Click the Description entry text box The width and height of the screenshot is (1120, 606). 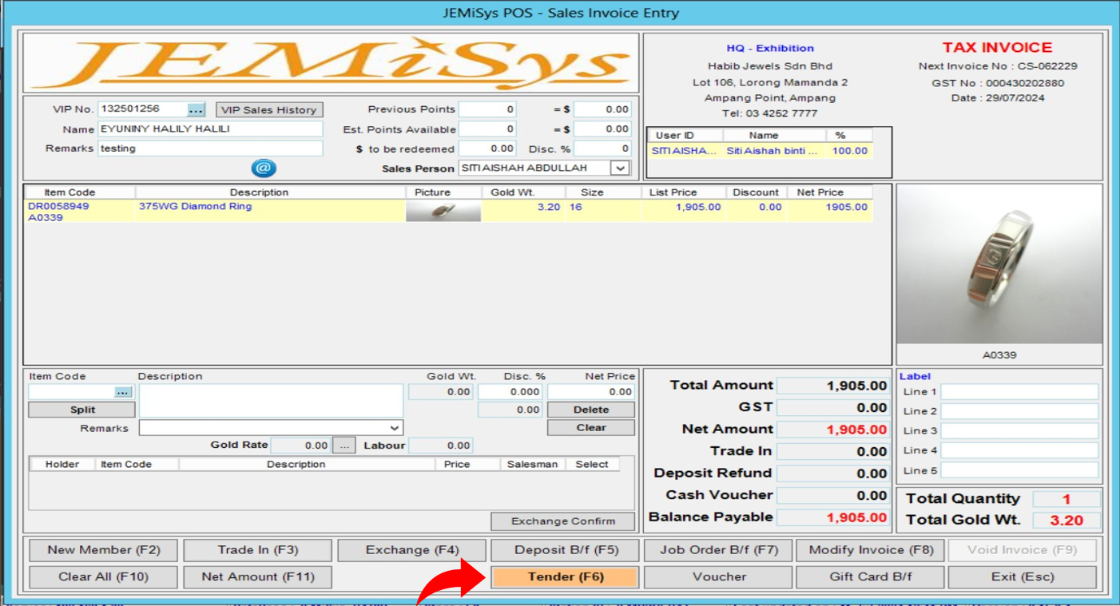(272, 401)
